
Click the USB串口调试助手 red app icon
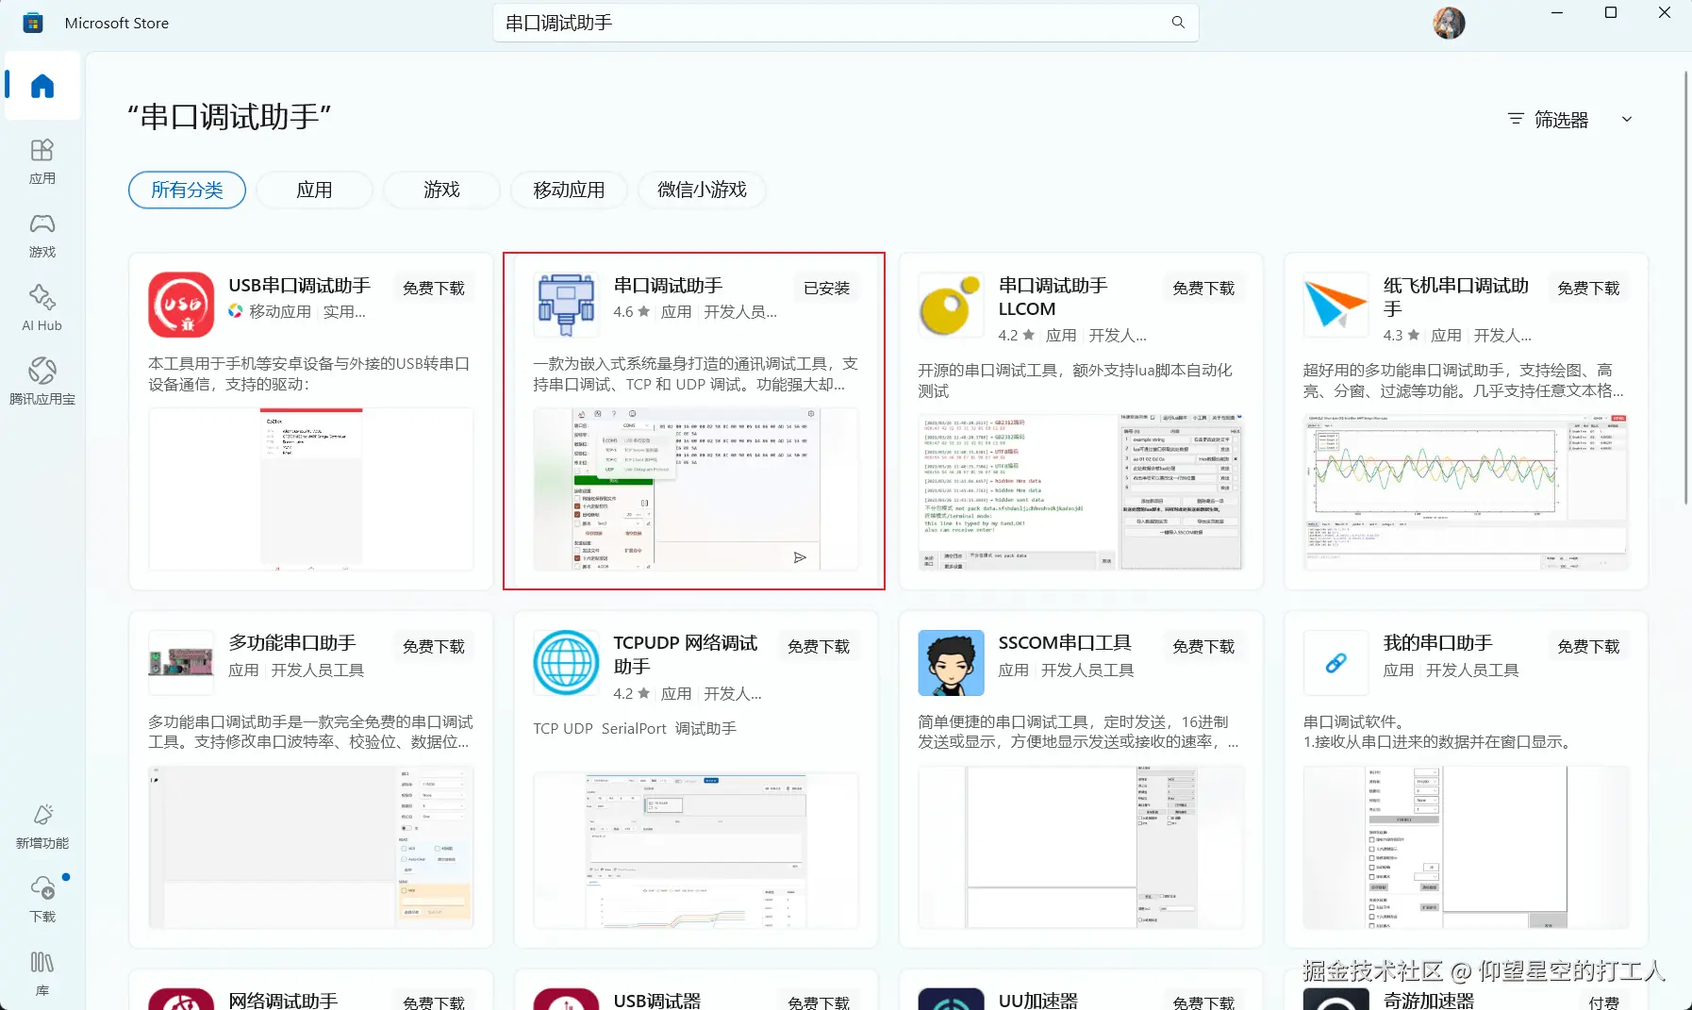pyautogui.click(x=181, y=305)
